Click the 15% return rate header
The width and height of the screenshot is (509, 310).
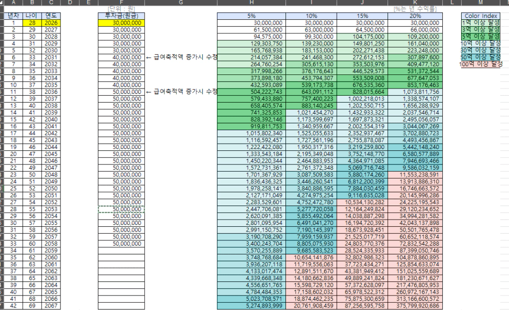[x=363, y=16]
